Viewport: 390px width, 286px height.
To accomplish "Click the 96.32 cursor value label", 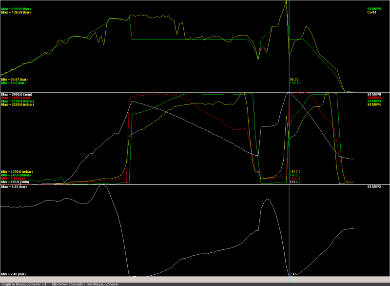I will coord(295,78).
